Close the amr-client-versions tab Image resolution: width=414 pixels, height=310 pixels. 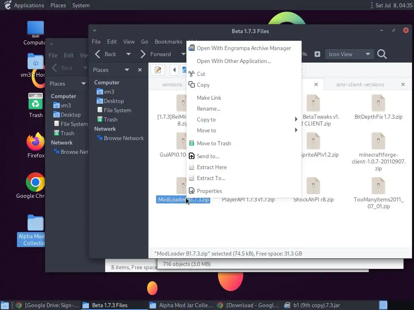point(403,84)
